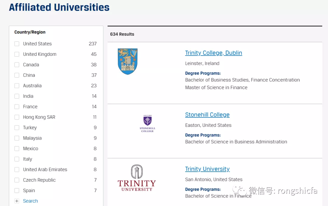Image resolution: width=328 pixels, height=206 pixels.
Task: Check the Malaysia checkbox
Action: pyautogui.click(x=17, y=138)
